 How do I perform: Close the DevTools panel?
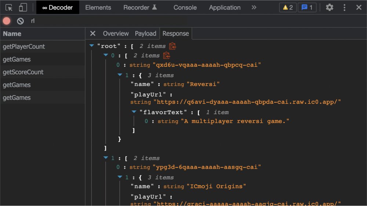[x=359, y=7]
